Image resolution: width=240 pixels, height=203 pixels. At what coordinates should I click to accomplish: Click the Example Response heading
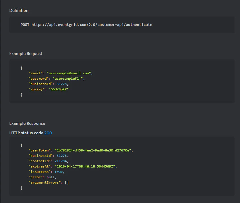coord(27,123)
